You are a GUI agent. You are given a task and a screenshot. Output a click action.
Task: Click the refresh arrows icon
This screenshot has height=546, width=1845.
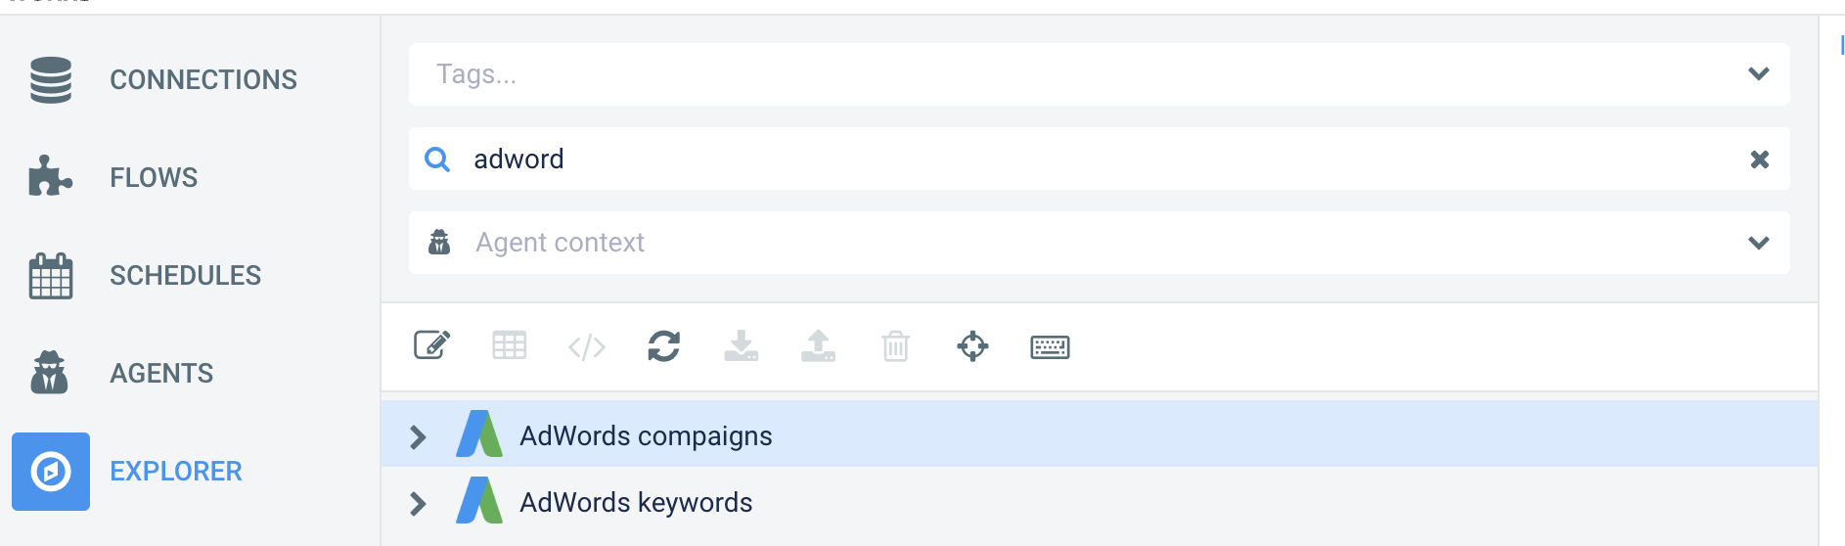tap(663, 345)
